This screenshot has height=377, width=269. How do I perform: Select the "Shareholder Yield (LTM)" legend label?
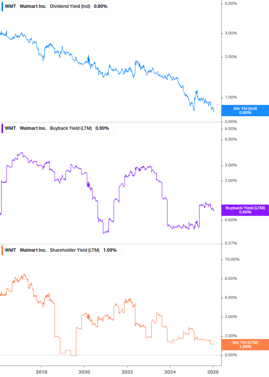pos(75,250)
